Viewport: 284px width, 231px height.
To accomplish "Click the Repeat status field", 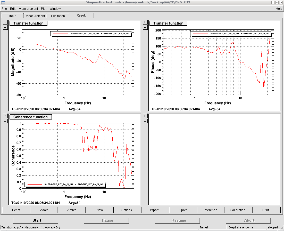I will (x=212, y=227).
